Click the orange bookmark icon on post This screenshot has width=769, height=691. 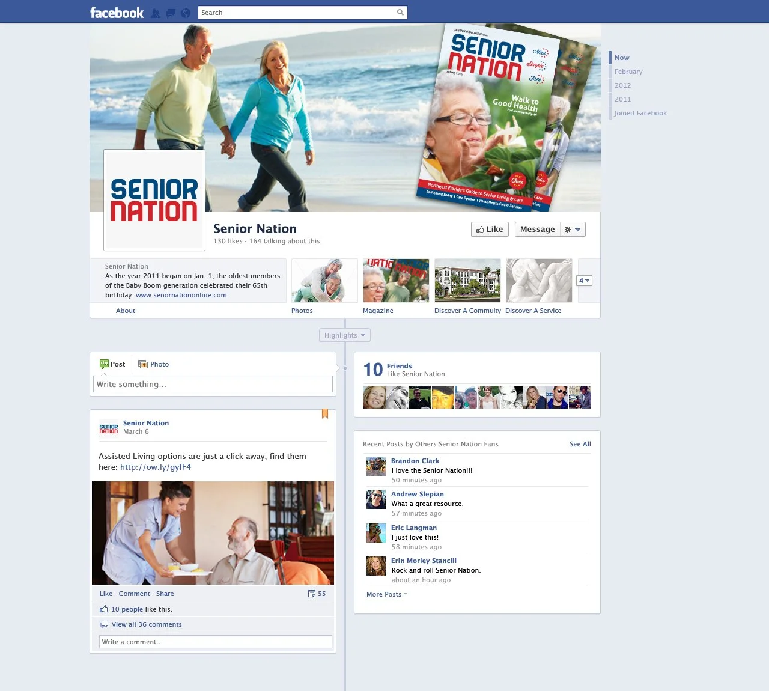click(x=325, y=413)
